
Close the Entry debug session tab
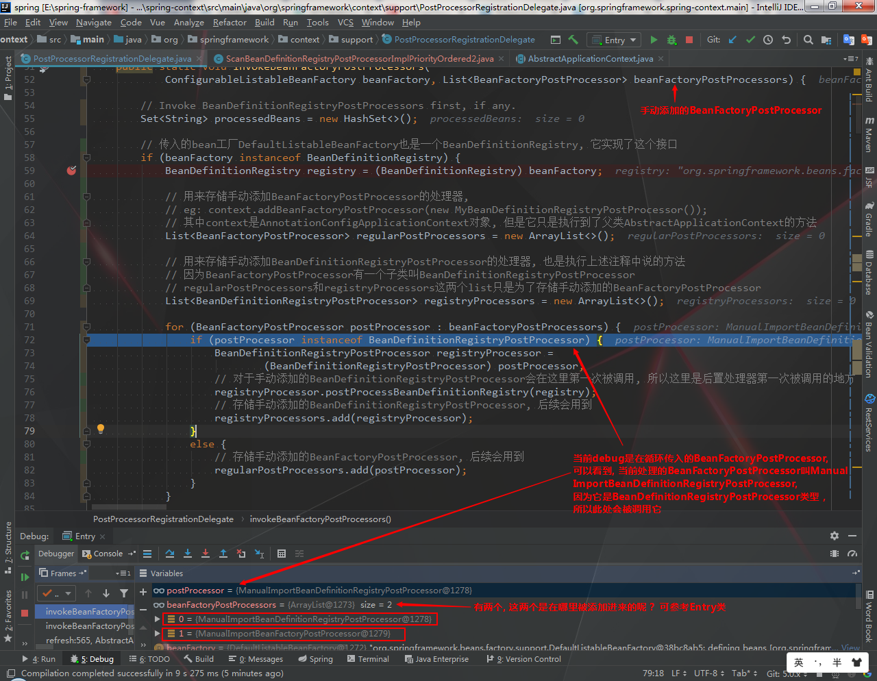[103, 536]
